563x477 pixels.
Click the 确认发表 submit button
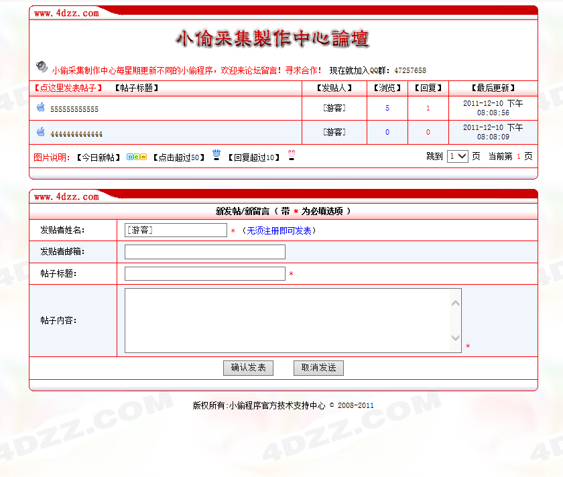(x=248, y=368)
